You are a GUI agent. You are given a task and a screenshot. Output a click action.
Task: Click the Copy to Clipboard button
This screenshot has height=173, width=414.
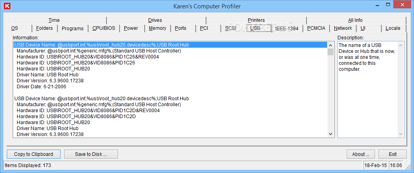[x=33, y=154]
